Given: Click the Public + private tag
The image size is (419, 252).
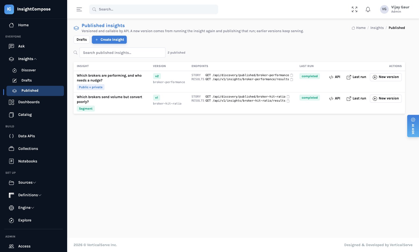Looking at the screenshot, I should (x=91, y=87).
